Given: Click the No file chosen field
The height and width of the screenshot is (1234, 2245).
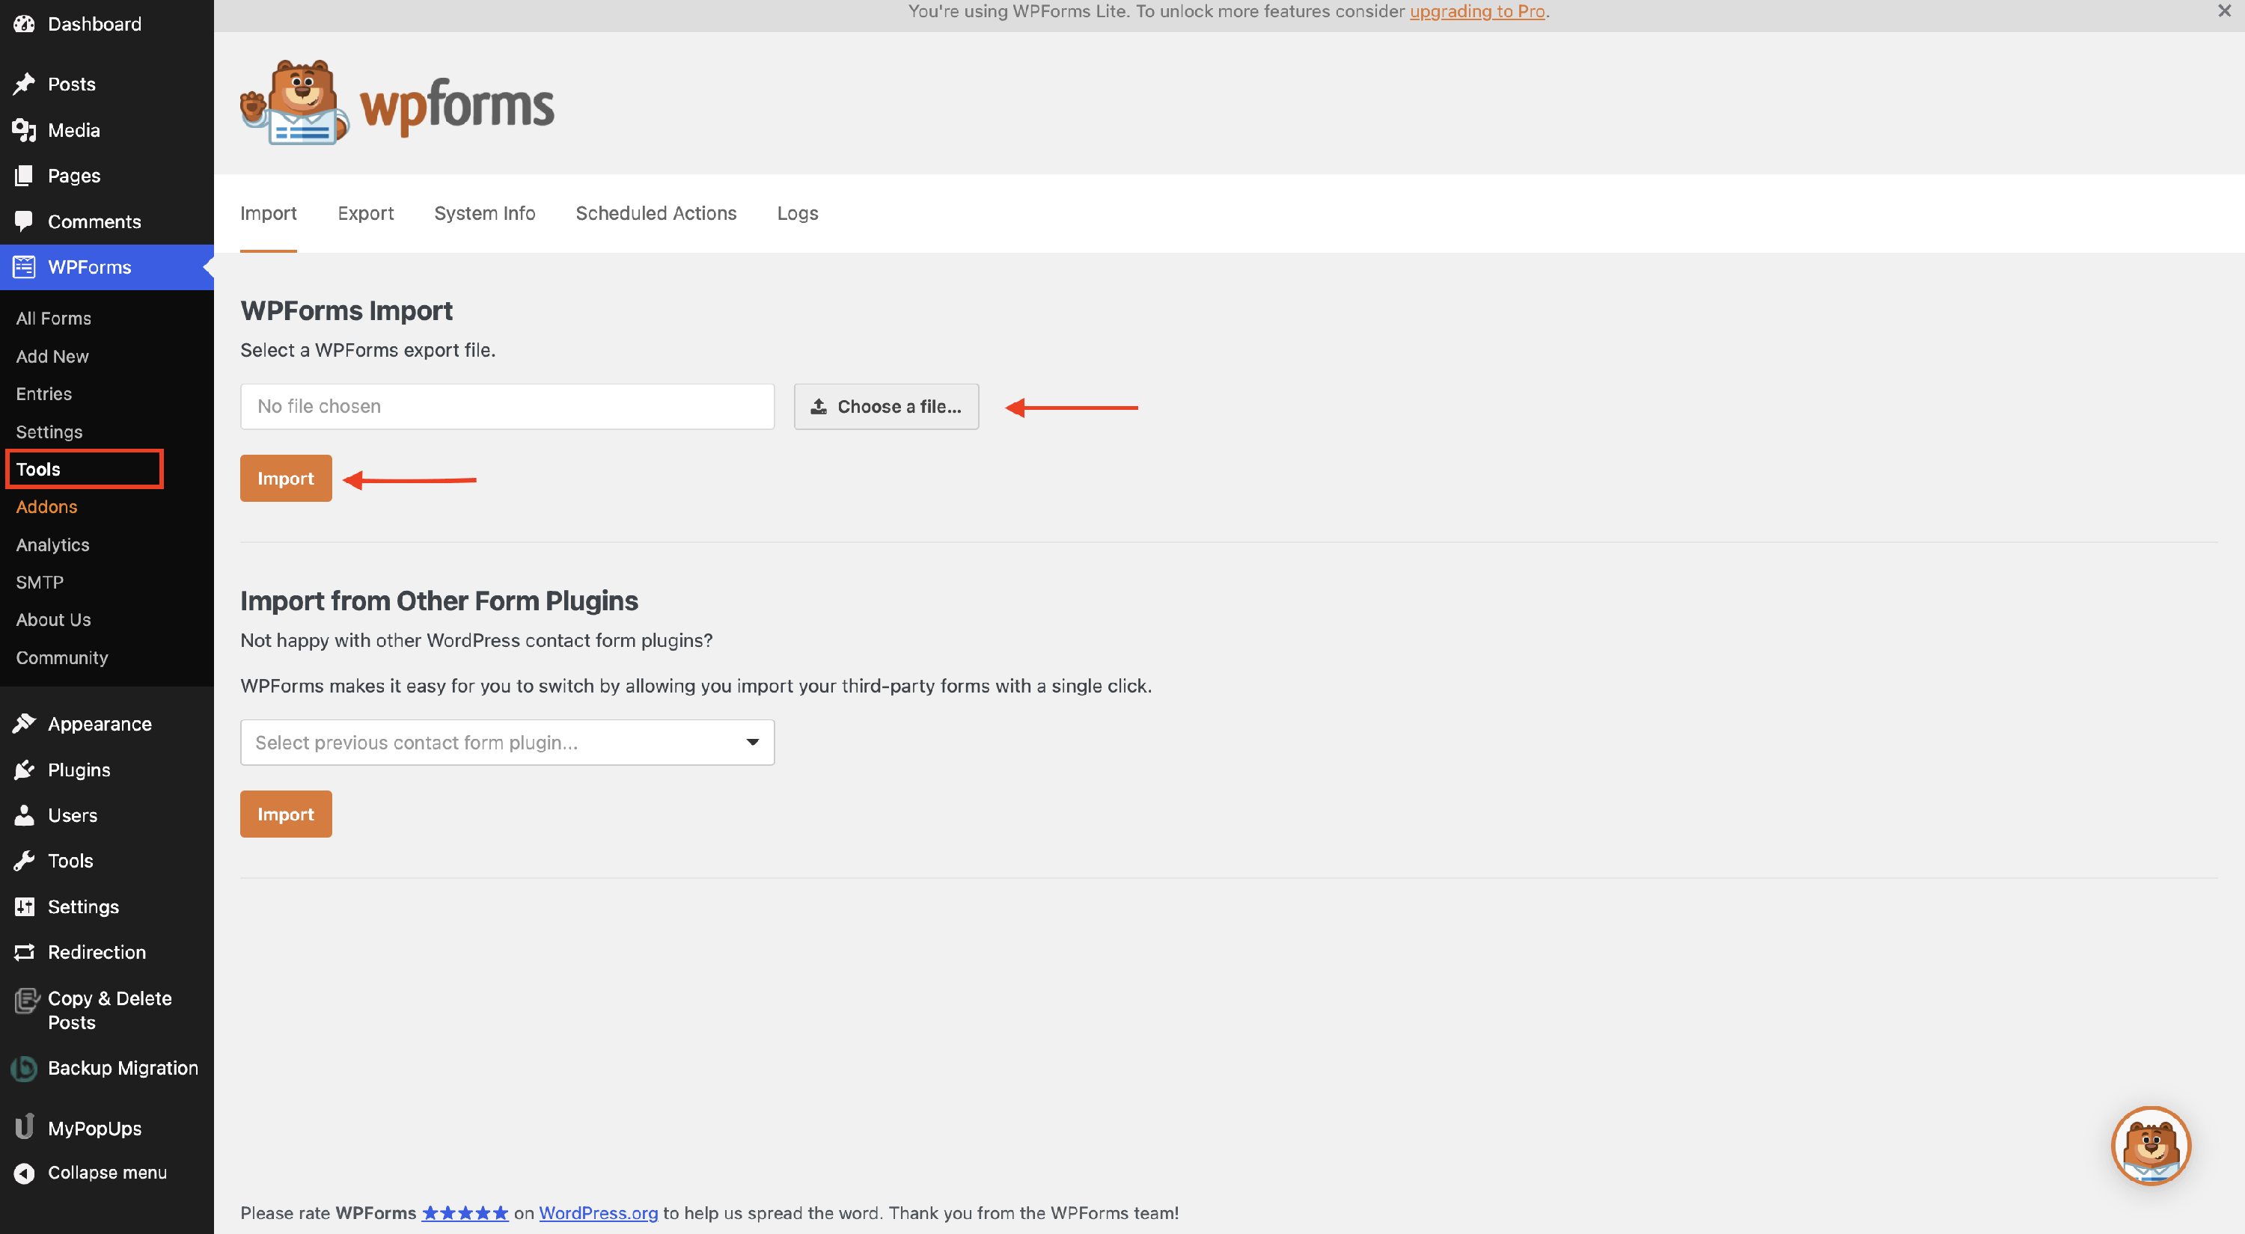Looking at the screenshot, I should pyautogui.click(x=507, y=407).
